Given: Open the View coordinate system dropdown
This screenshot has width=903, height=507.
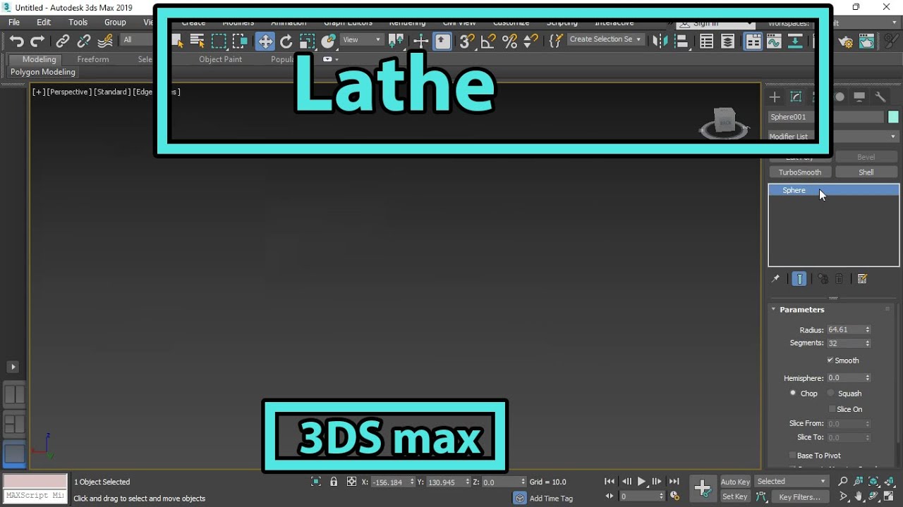Looking at the screenshot, I should tap(362, 40).
